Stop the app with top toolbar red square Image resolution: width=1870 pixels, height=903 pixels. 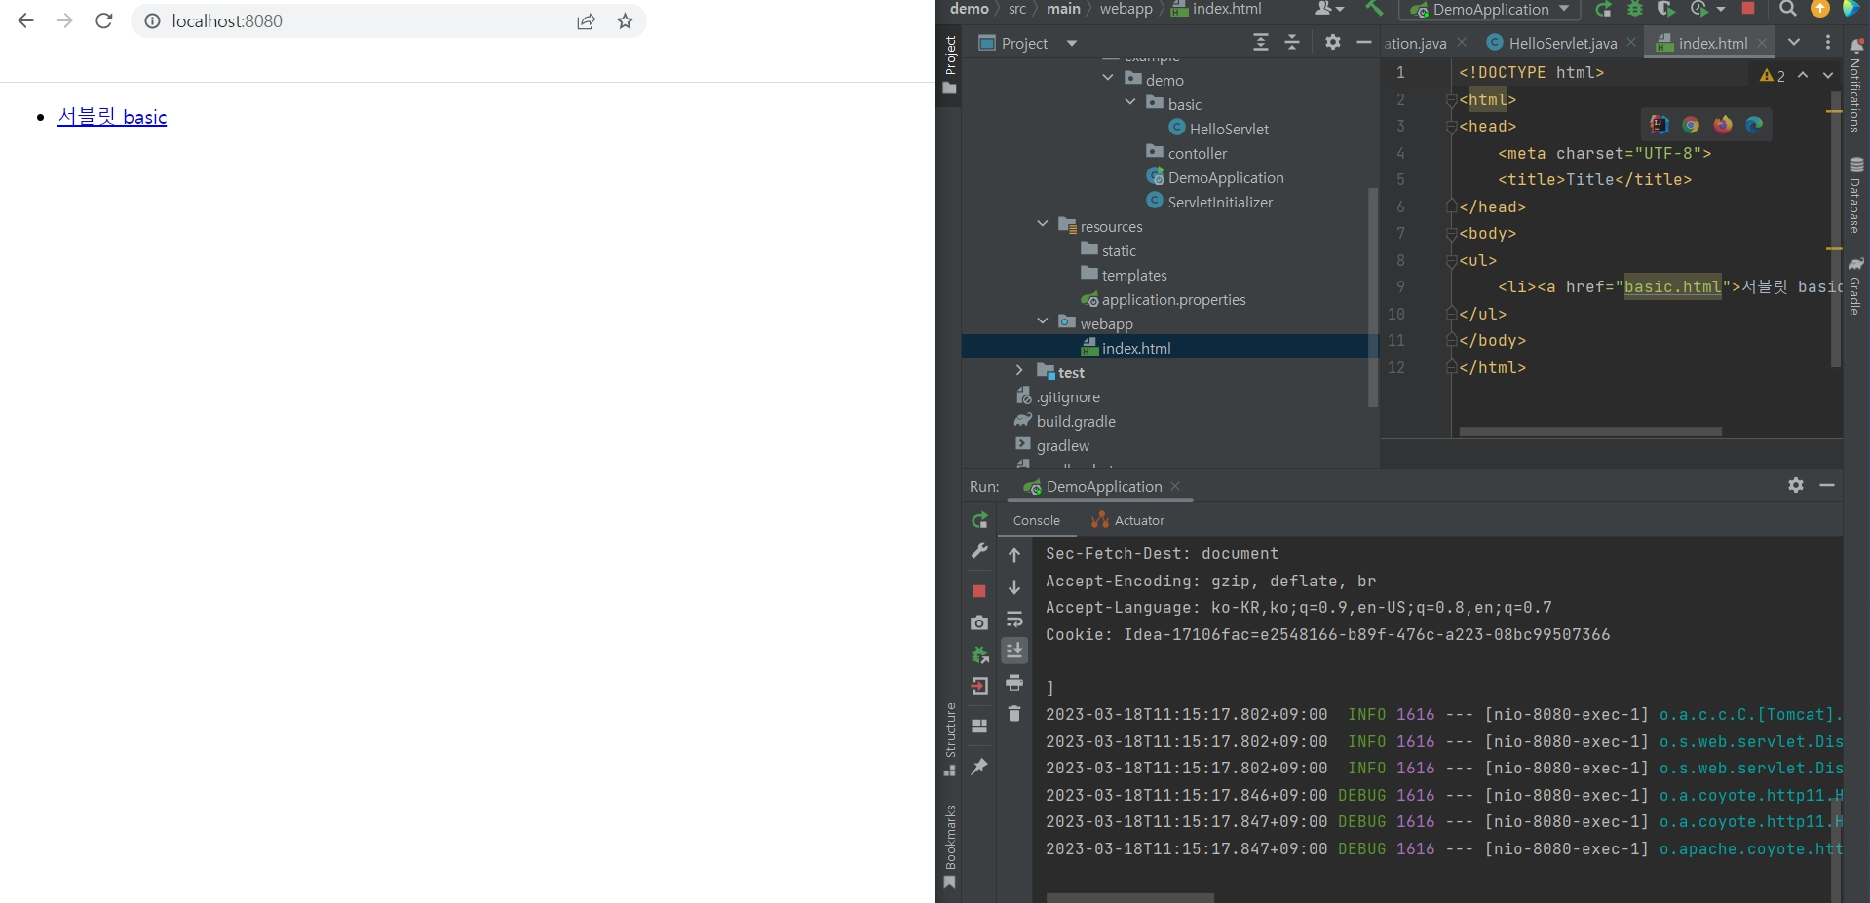[1748, 9]
